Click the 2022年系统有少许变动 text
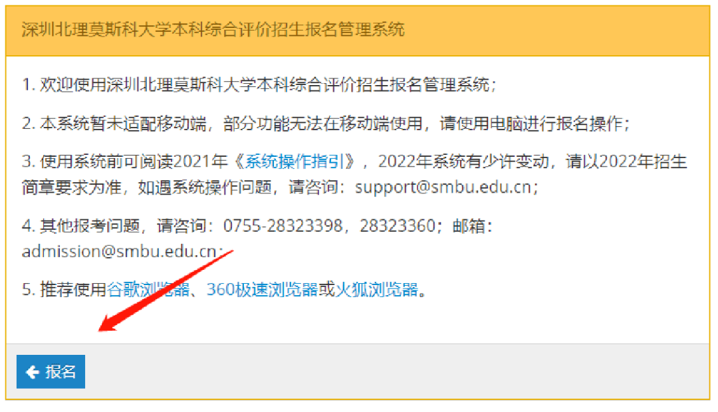This screenshot has width=718, height=412. pos(463,161)
